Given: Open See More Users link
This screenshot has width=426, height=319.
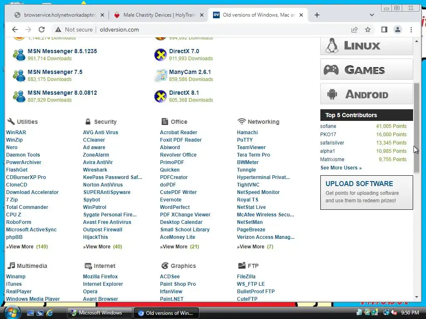Looking at the screenshot, I should click(x=341, y=168).
